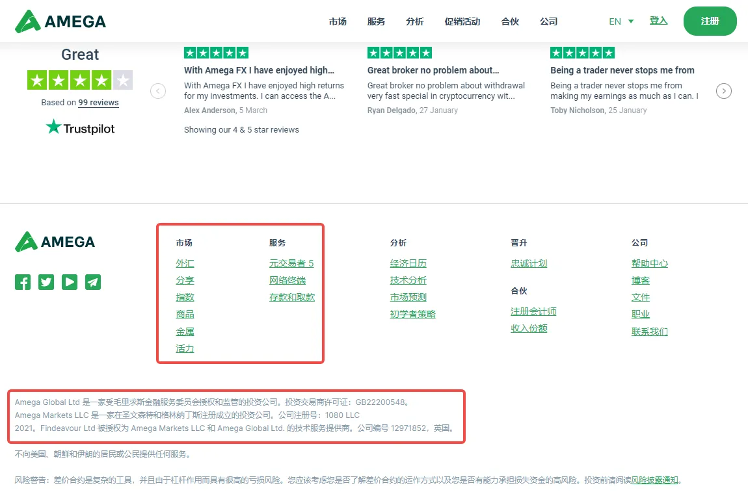Click the Trustpilot four-star rating graphic
Screen dimensions: 748x492
pyautogui.click(x=79, y=80)
